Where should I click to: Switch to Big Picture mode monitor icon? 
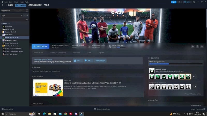[x=194, y=2]
